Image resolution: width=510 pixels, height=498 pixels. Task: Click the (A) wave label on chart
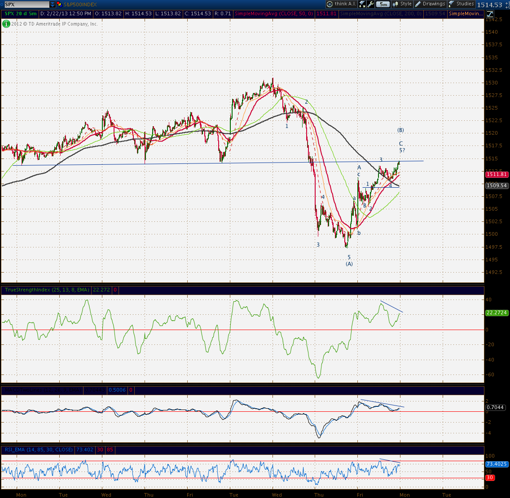click(349, 264)
